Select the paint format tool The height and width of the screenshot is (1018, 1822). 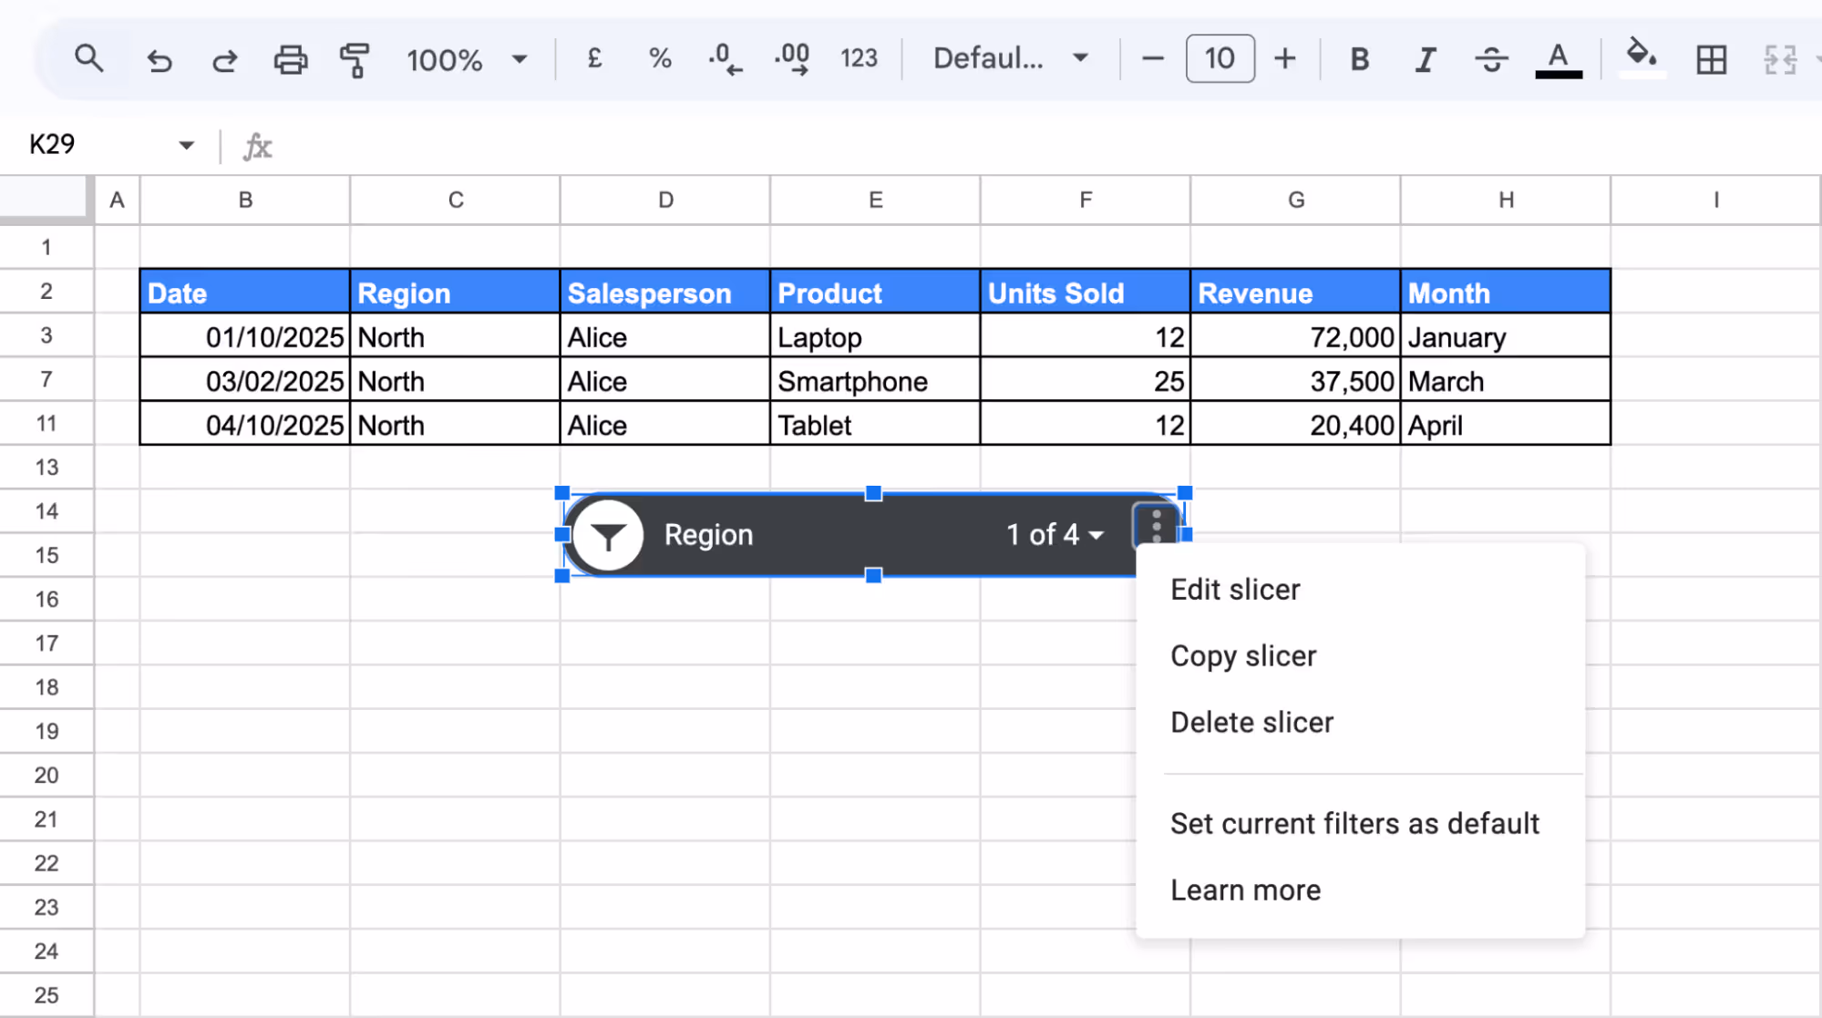tap(355, 58)
